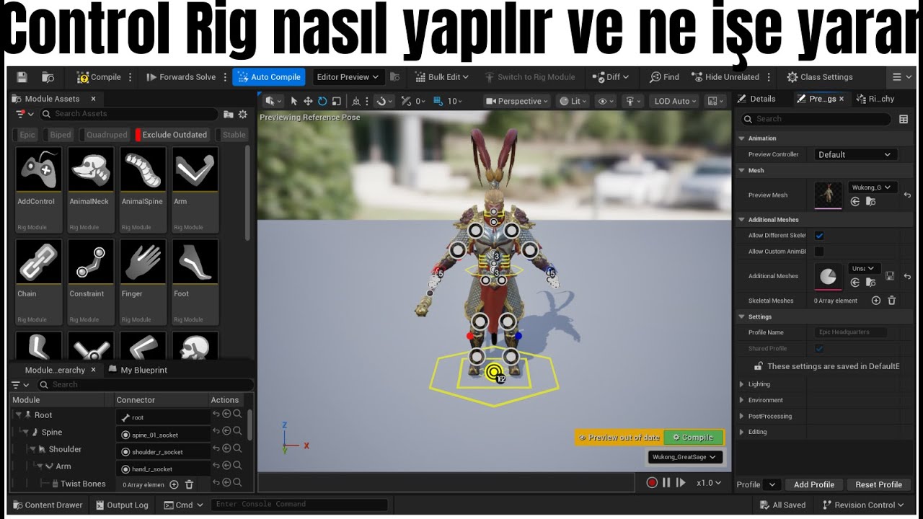The height and width of the screenshot is (519, 923).
Task: Open the LOD Auto dropdown
Action: tap(675, 102)
